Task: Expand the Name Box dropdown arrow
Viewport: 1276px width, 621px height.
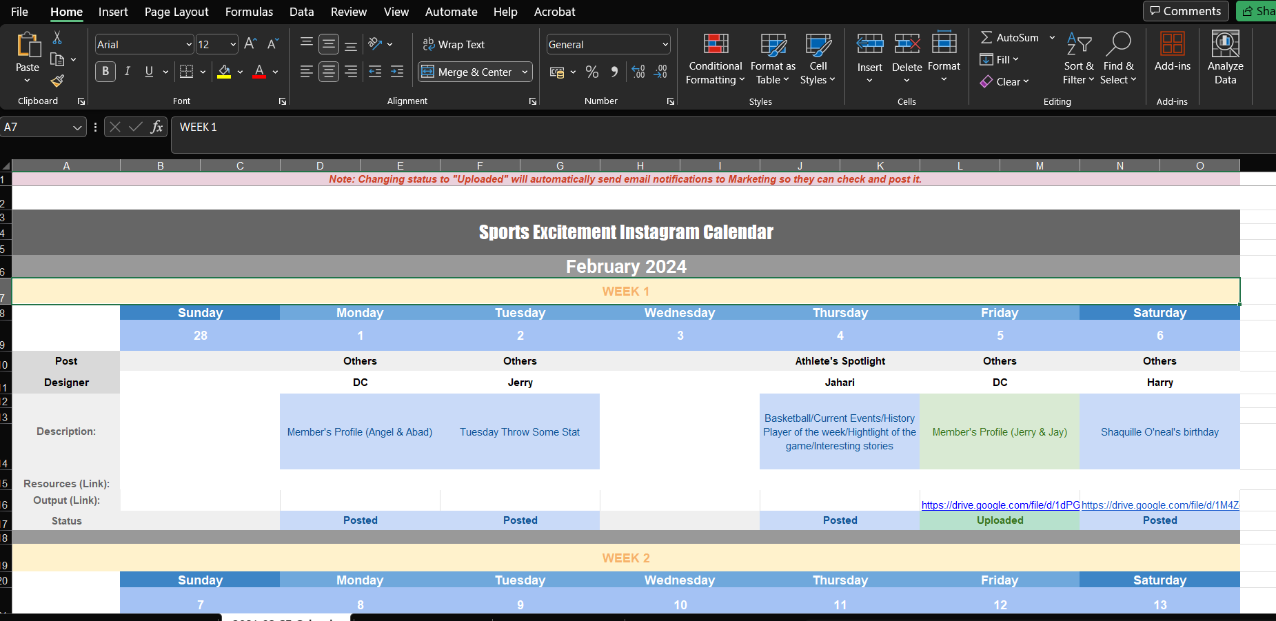Action: [x=77, y=128]
